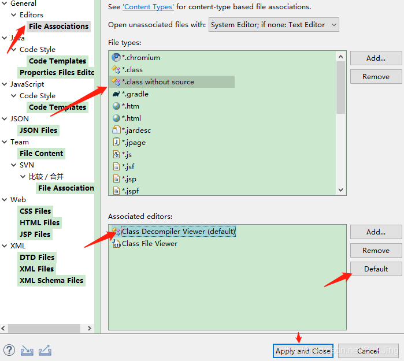This screenshot has width=404, height=361.
Task: Open the unassociated files editor dropdown
Action: click(273, 25)
